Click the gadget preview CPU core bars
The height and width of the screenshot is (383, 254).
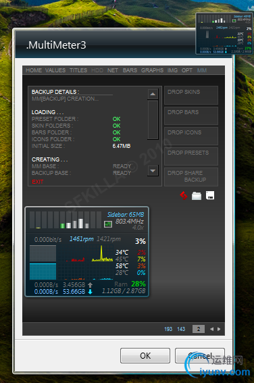(66, 220)
